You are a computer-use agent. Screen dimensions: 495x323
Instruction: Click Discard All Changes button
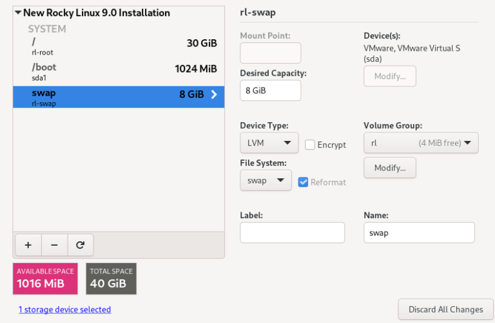445,309
